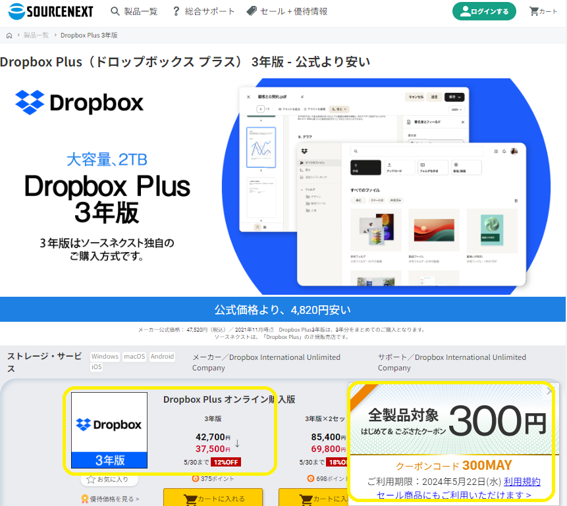Click the 公式価格より、4,820円安い blue bar
The width and height of the screenshot is (567, 506).
[283, 310]
